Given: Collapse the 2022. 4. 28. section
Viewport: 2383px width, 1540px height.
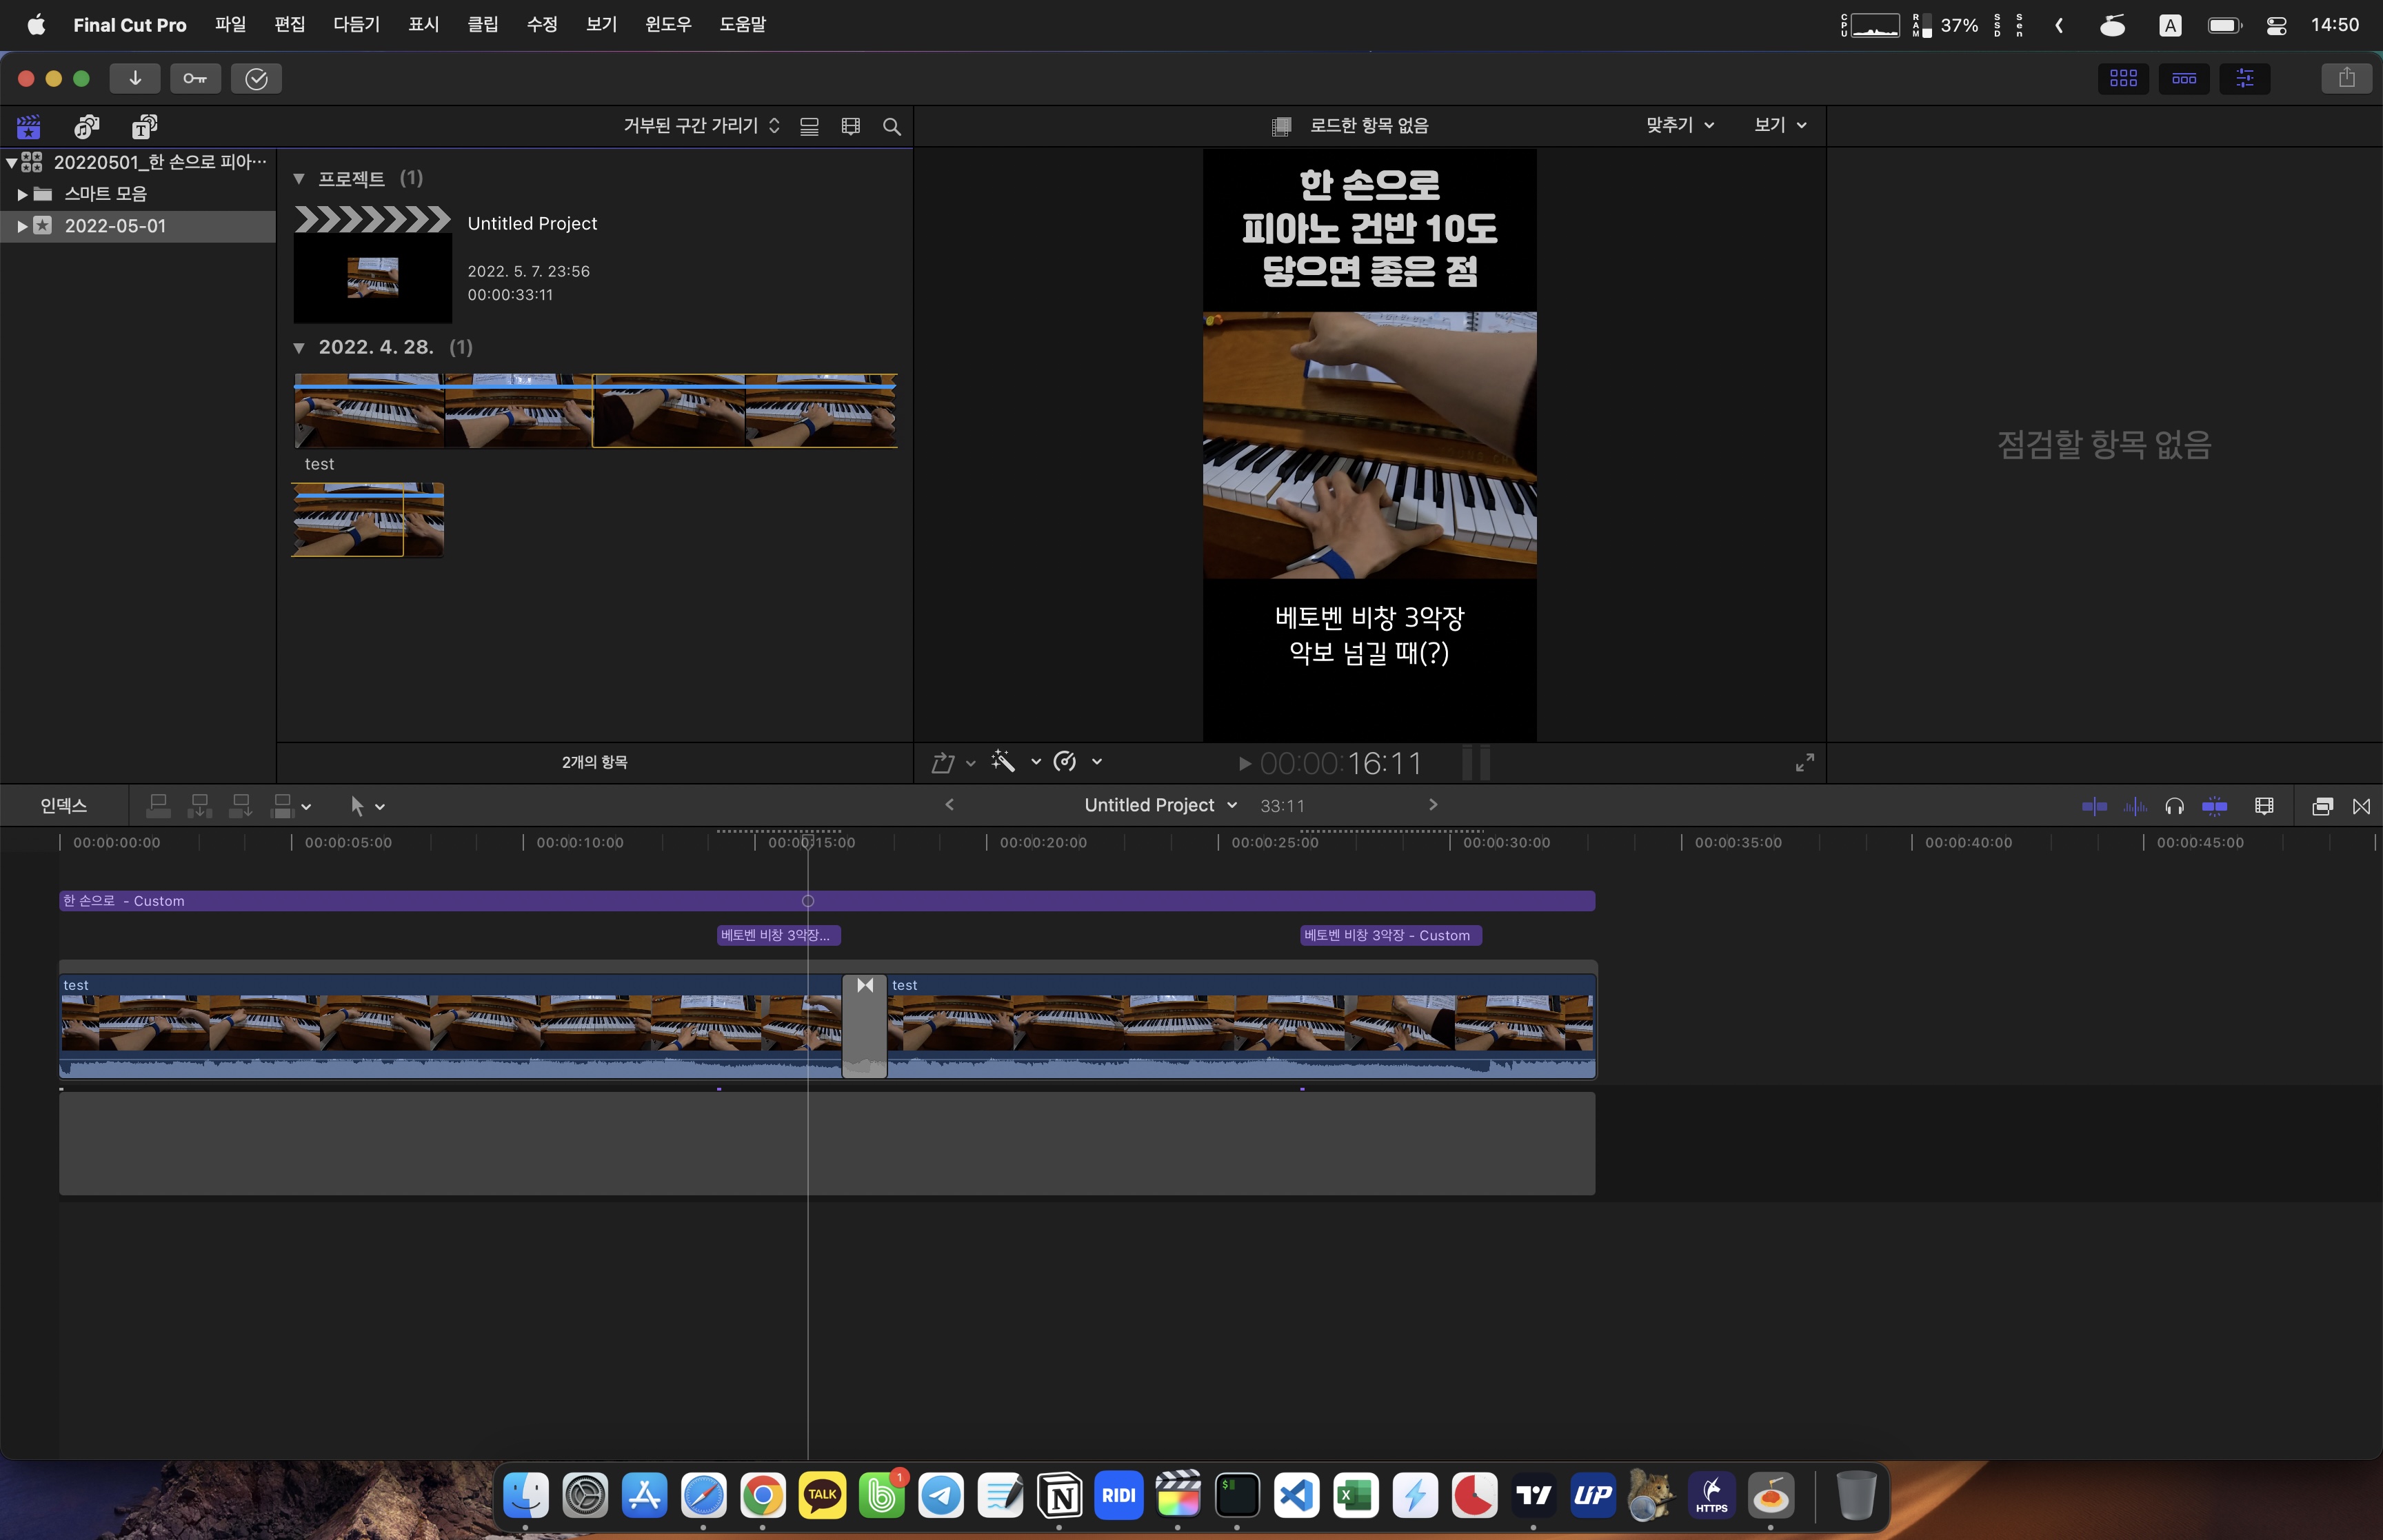Looking at the screenshot, I should pos(300,347).
